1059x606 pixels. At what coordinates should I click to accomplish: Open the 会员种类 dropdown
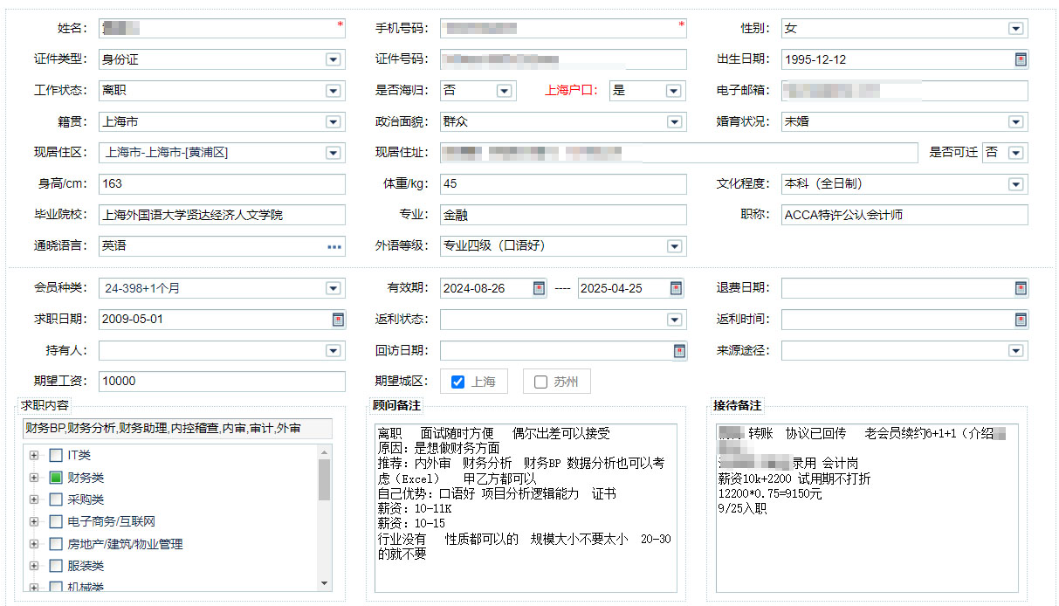(x=333, y=288)
